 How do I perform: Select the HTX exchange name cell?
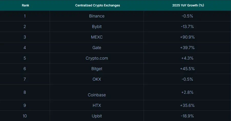pyautogui.click(x=97, y=105)
